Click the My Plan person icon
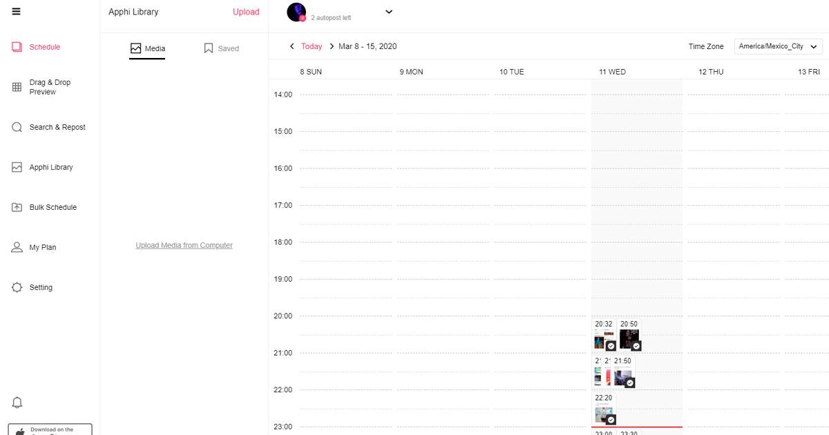This screenshot has width=829, height=435. pos(17,247)
